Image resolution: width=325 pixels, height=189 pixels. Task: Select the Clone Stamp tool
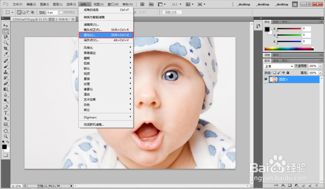(6, 72)
